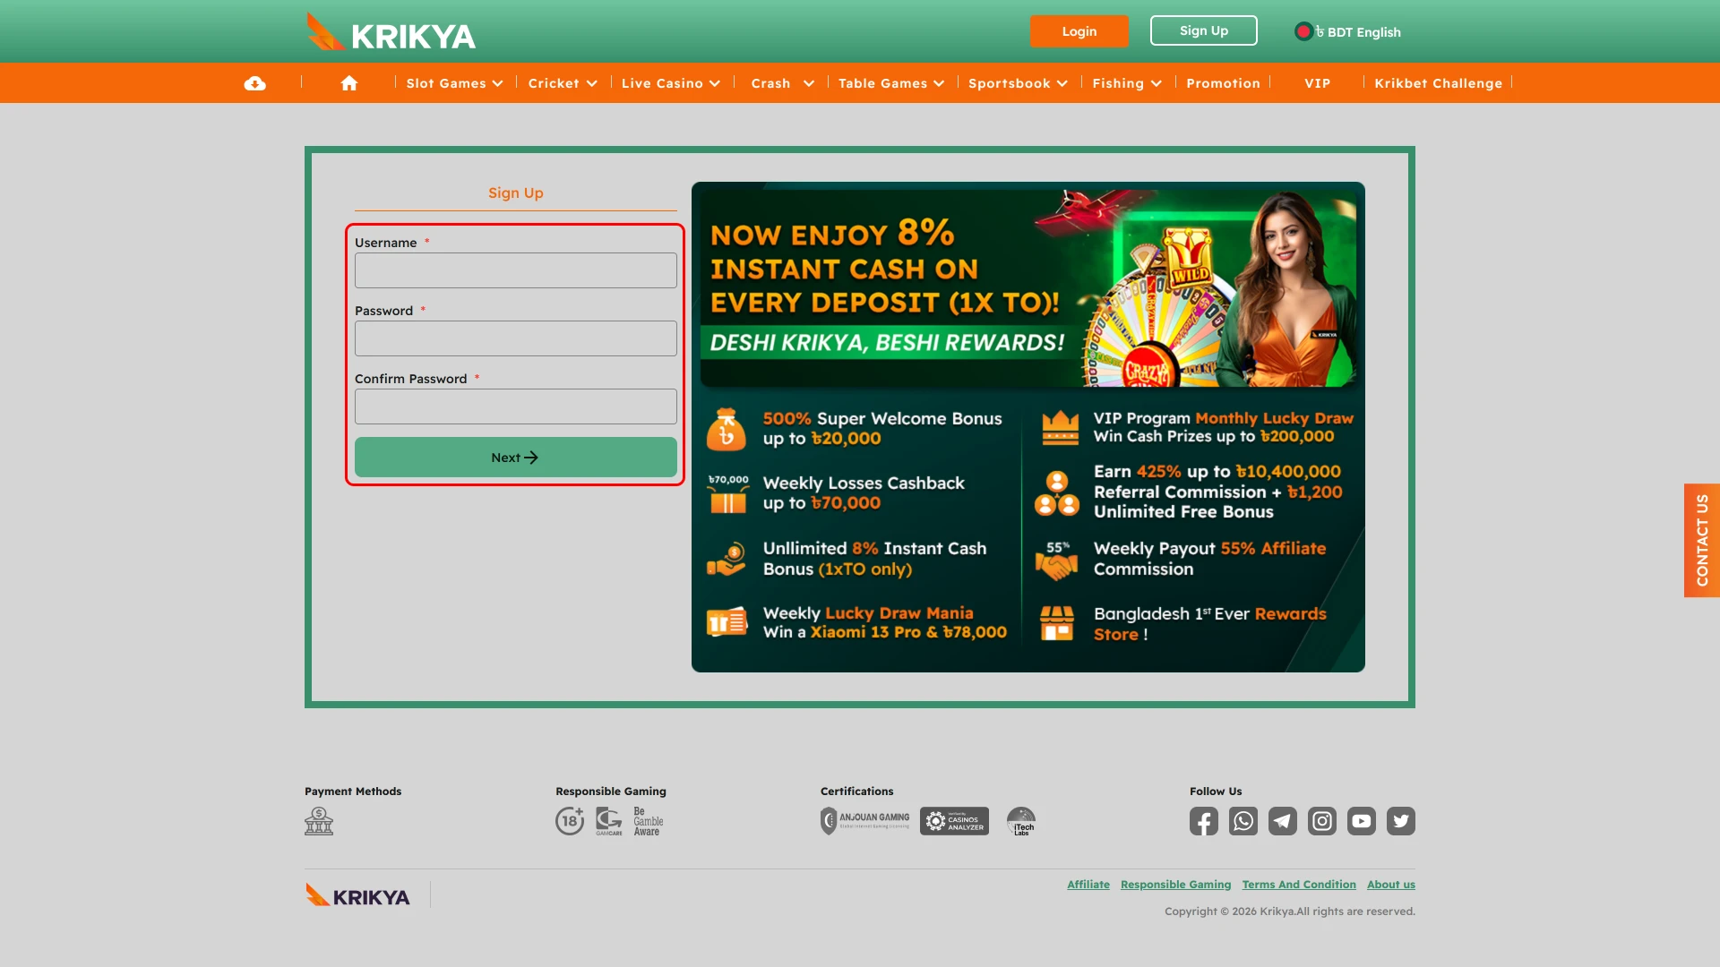Focus the Username input field
This screenshot has height=967, width=1720.
pyautogui.click(x=516, y=270)
